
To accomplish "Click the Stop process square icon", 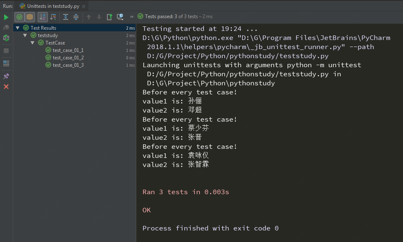I will click(x=6, y=51).
